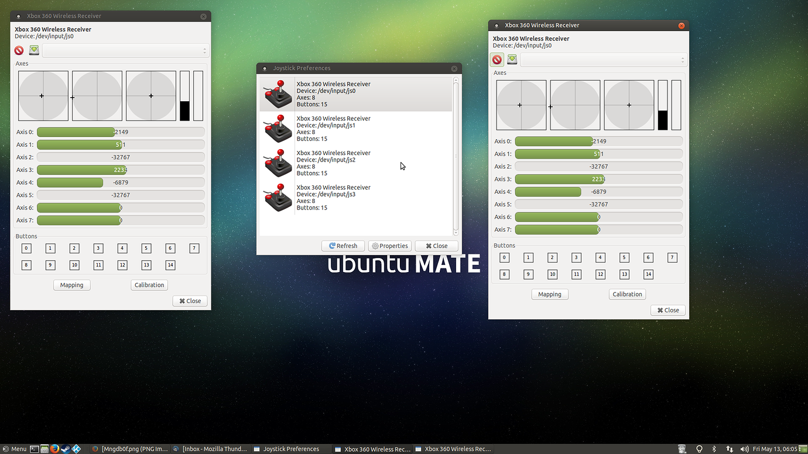Click the show-desktop icon at panel's right end
Screen dimensions: 808x454
click(803, 449)
